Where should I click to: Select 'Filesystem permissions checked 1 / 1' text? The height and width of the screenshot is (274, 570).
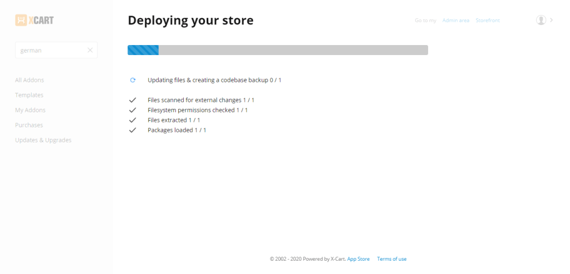[198, 110]
